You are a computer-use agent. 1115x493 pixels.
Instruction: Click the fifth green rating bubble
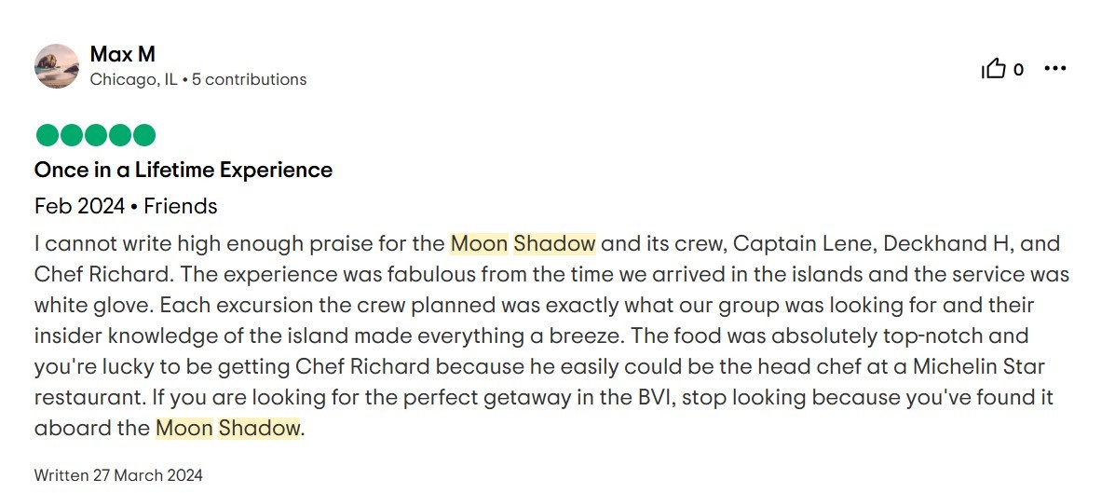click(143, 136)
